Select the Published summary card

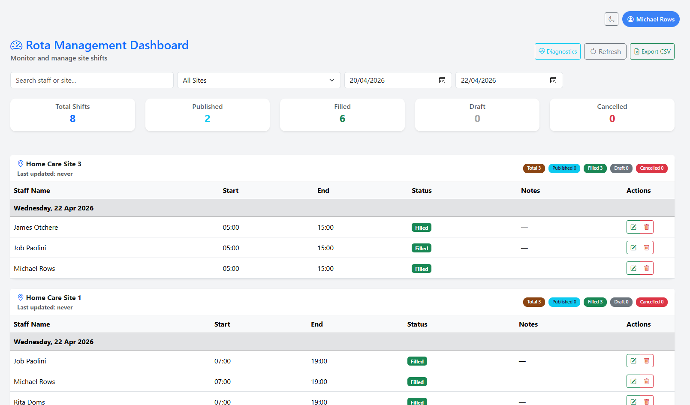click(x=208, y=115)
